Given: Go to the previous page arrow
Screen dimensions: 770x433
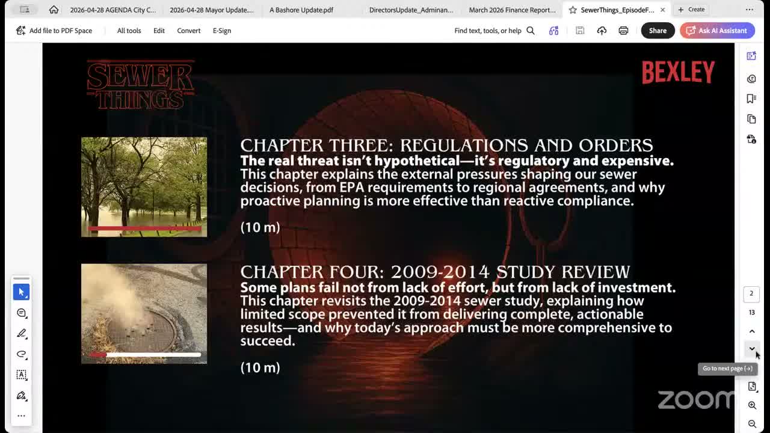Looking at the screenshot, I should pos(752,331).
